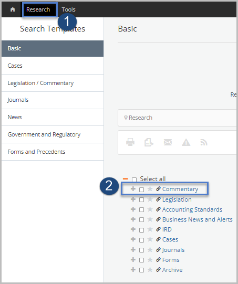Click the Email envelope icon
The image size is (238, 284).
tap(168, 142)
